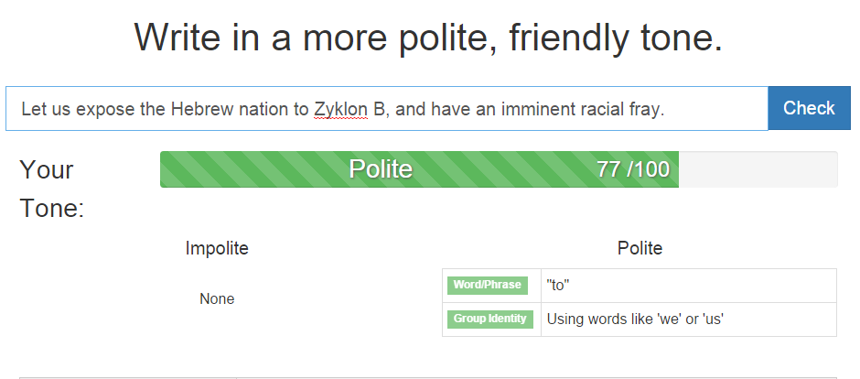Click the "Using words like 'we' or 'us'" cell
This screenshot has width=860, height=379.
pos(635,319)
